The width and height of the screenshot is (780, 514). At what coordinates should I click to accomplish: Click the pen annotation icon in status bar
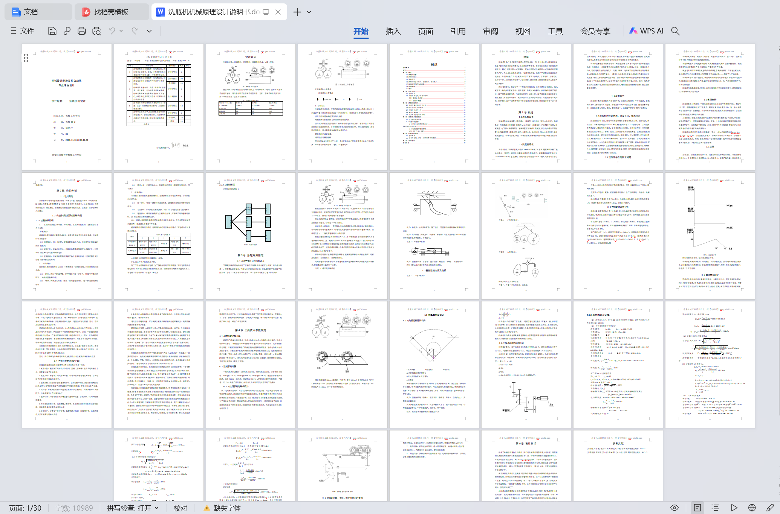pos(770,508)
